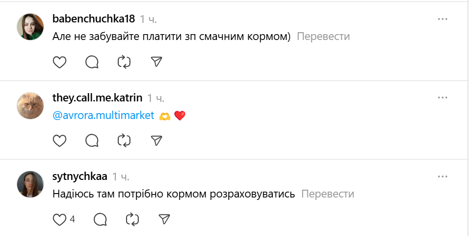Repost they.call.me.katrin's comment
469x236 pixels.
pos(124,141)
